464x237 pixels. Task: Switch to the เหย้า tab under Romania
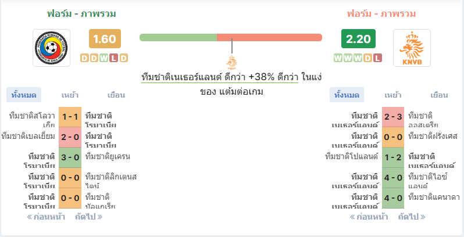tap(70, 95)
